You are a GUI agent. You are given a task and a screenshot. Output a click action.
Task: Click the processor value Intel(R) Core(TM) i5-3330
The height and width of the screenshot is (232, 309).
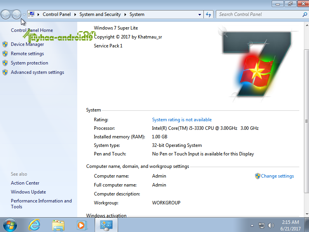(205, 128)
